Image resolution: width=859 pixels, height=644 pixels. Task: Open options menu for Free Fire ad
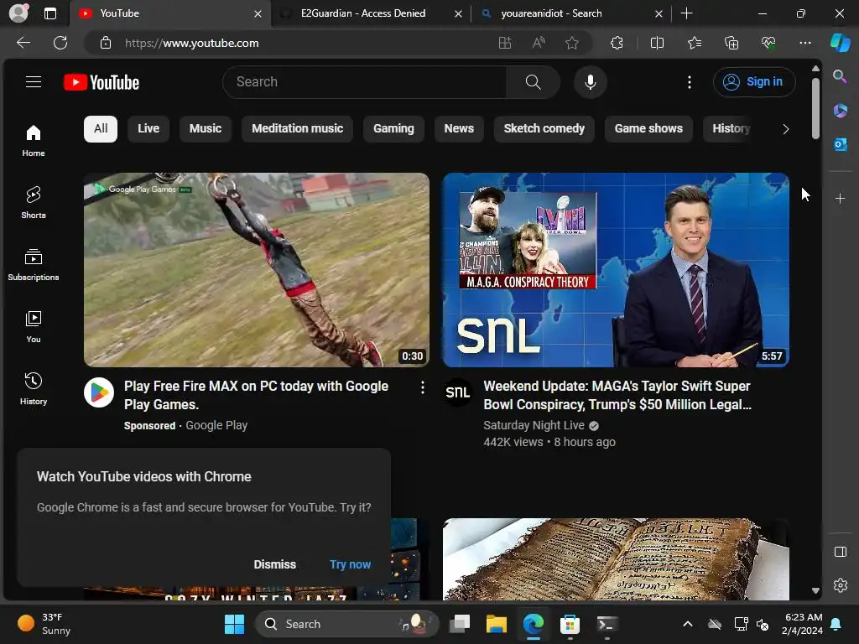tap(423, 387)
